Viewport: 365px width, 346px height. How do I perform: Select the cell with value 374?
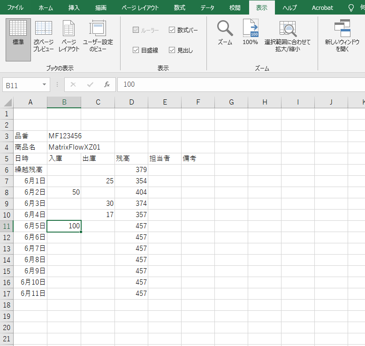tap(131, 203)
